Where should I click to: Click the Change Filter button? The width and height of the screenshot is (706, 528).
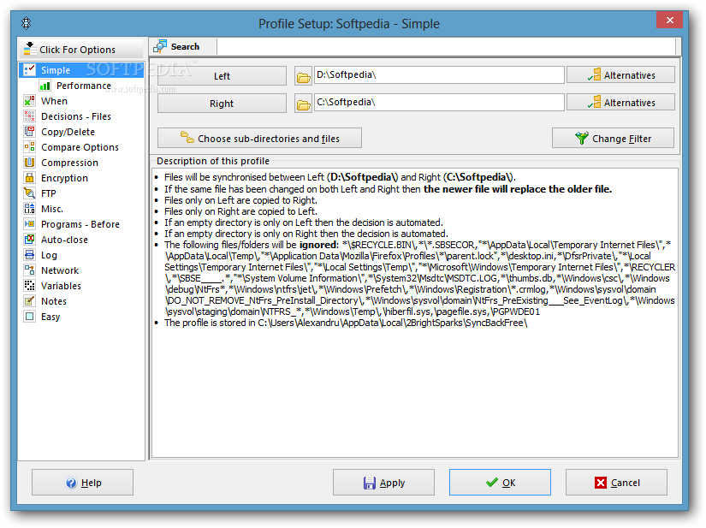613,138
